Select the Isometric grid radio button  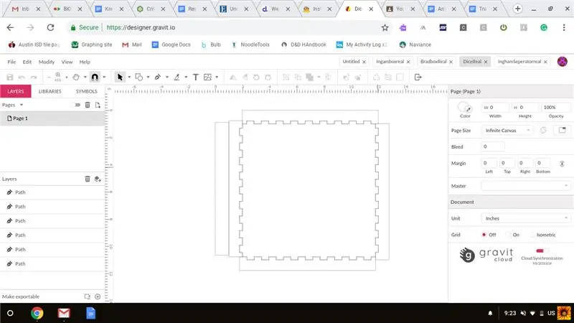pos(532,235)
